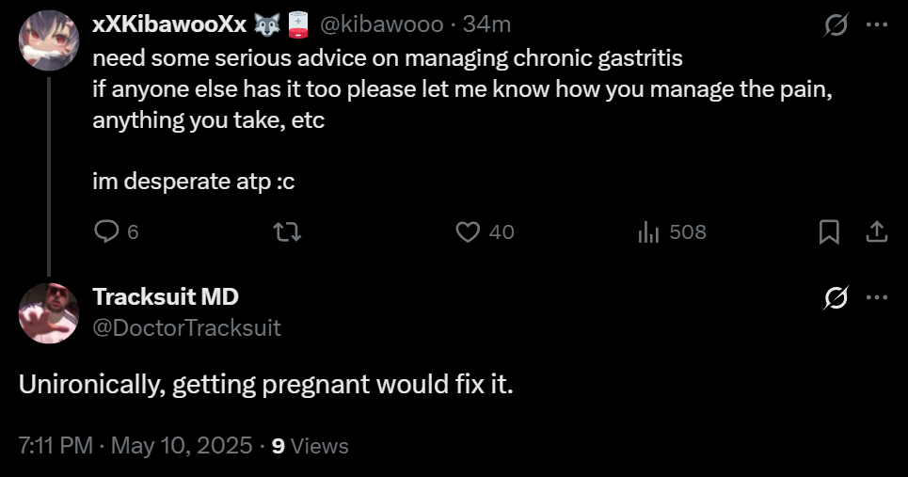Click the Grok icon on kibawooo's post

click(x=834, y=27)
